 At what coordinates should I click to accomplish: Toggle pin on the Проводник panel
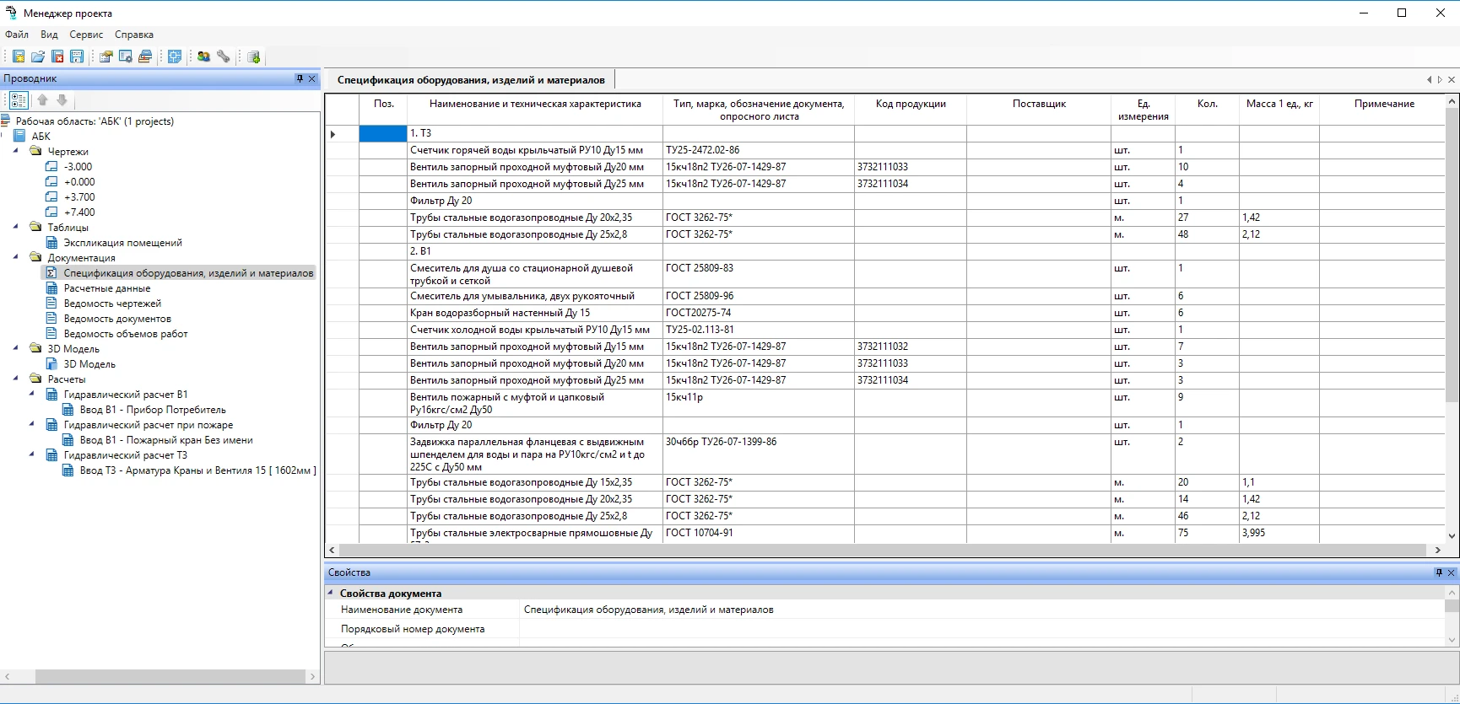[300, 78]
